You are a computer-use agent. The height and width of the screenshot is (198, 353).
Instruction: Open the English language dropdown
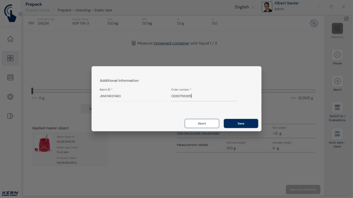pyautogui.click(x=244, y=7)
